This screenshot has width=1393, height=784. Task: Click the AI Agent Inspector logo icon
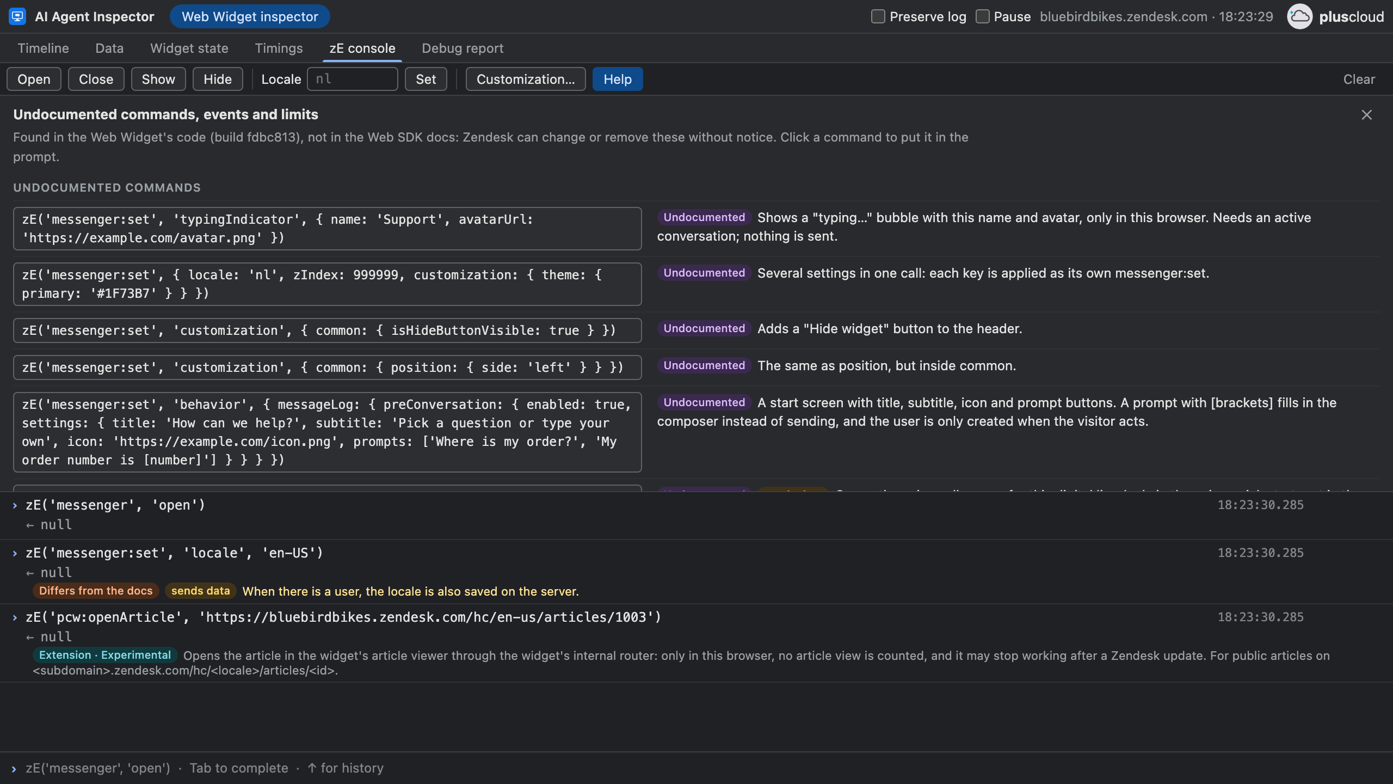pos(17,16)
